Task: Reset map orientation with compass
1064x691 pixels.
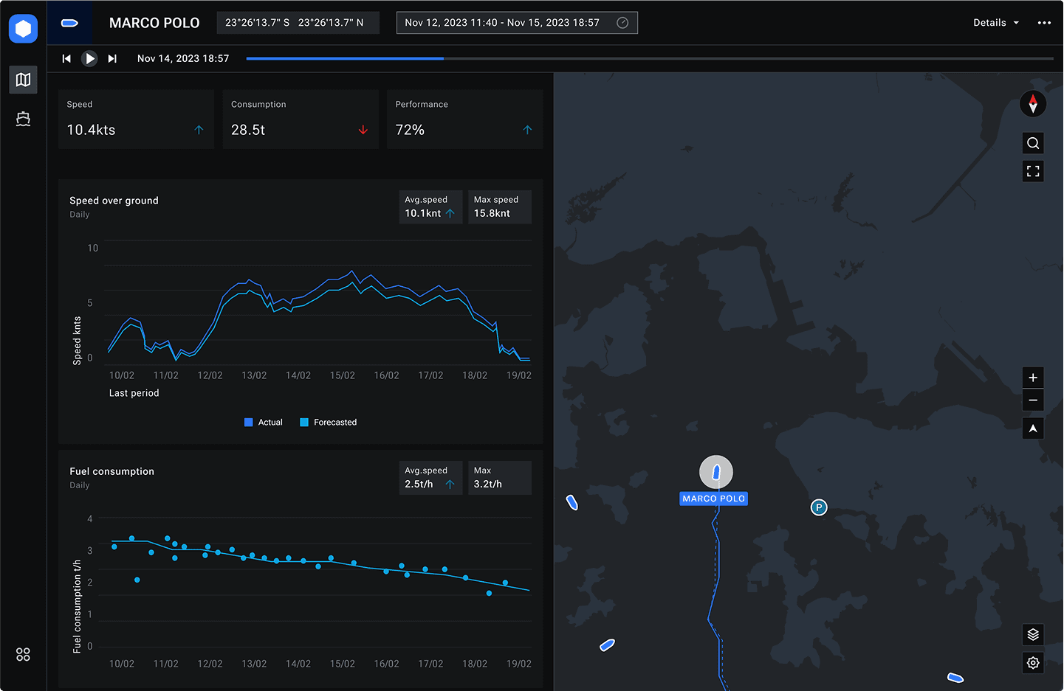Action: point(1033,103)
